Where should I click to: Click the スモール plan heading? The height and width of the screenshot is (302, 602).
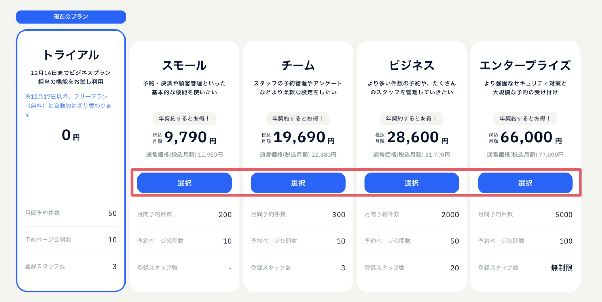click(x=184, y=66)
